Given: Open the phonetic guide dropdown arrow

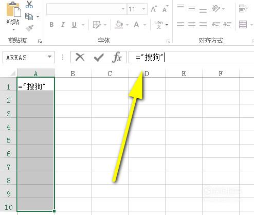Looking at the screenshot, I should click(x=167, y=25).
